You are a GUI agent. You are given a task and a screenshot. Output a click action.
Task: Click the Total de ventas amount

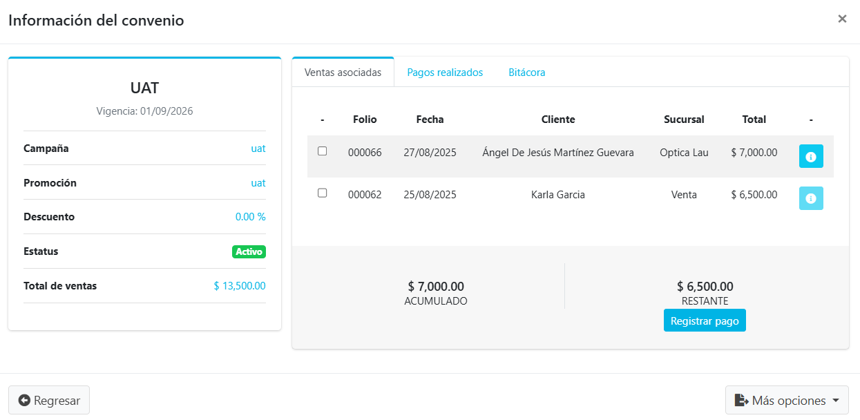point(239,286)
